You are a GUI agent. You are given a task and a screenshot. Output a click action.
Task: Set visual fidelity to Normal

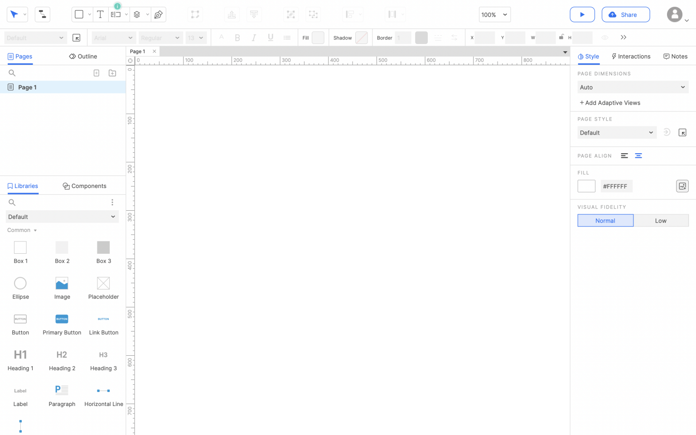click(605, 221)
